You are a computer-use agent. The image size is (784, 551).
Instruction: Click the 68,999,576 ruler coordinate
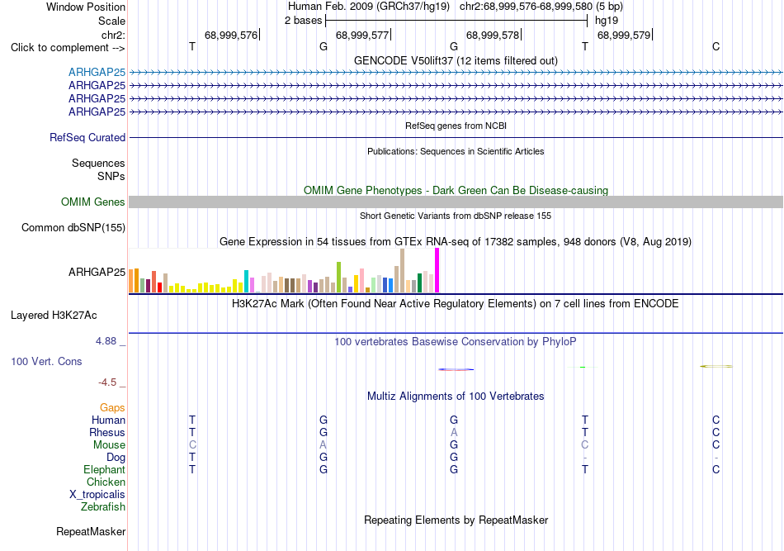click(x=231, y=35)
